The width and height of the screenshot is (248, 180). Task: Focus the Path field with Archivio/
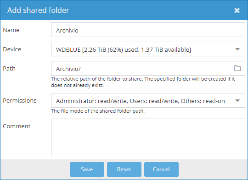[148, 68]
